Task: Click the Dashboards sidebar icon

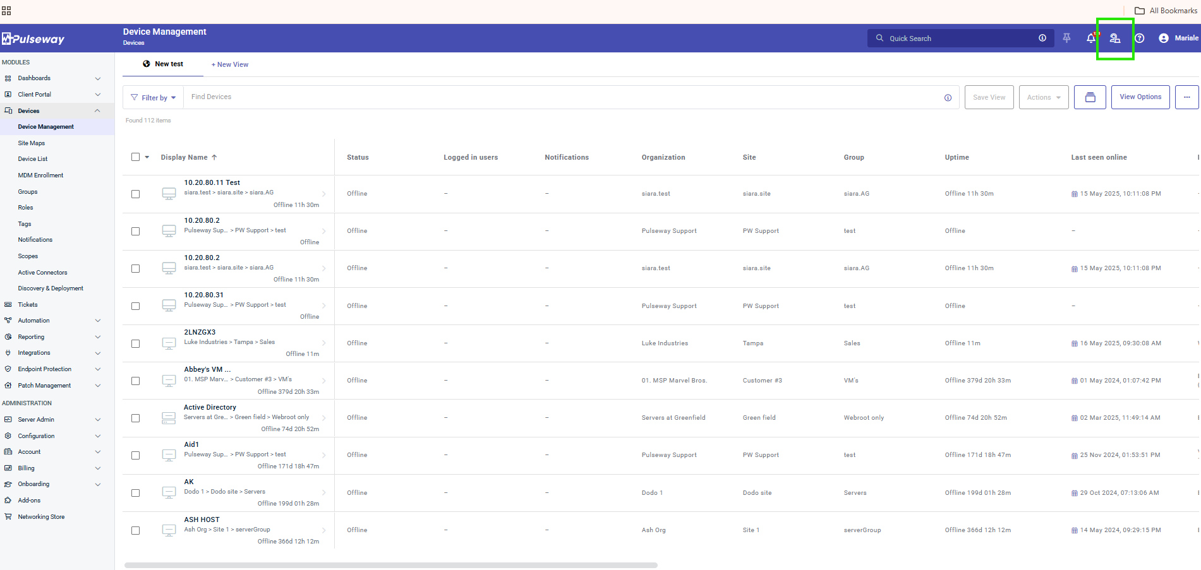Action: [8, 78]
